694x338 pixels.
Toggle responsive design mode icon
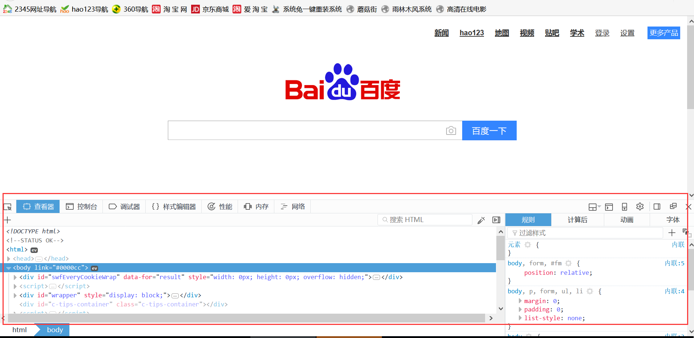coord(625,207)
